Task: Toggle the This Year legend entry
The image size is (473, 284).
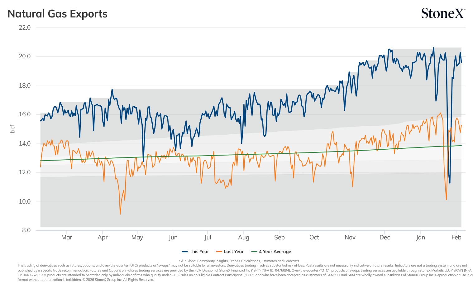Action: tap(195, 252)
